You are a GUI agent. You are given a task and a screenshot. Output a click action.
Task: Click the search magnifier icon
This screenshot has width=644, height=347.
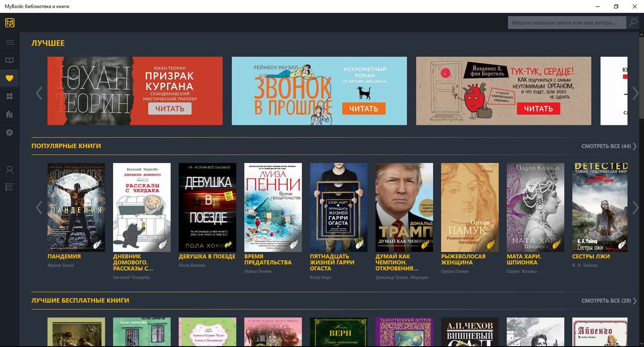[632, 23]
